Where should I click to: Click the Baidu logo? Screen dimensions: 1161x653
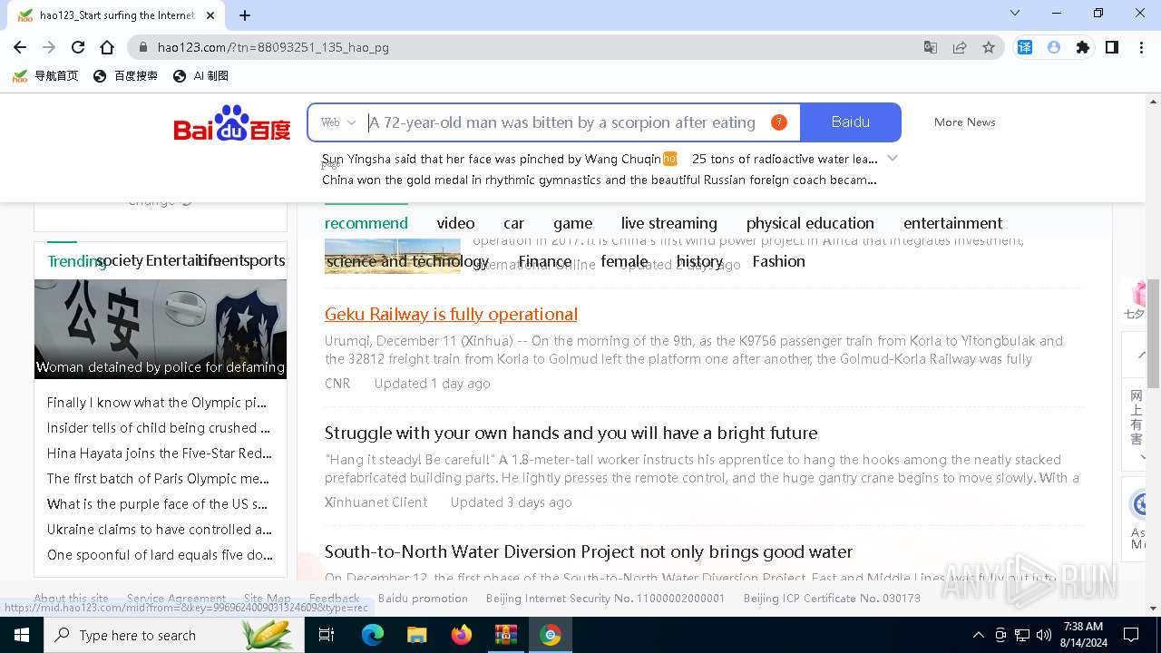[232, 122]
